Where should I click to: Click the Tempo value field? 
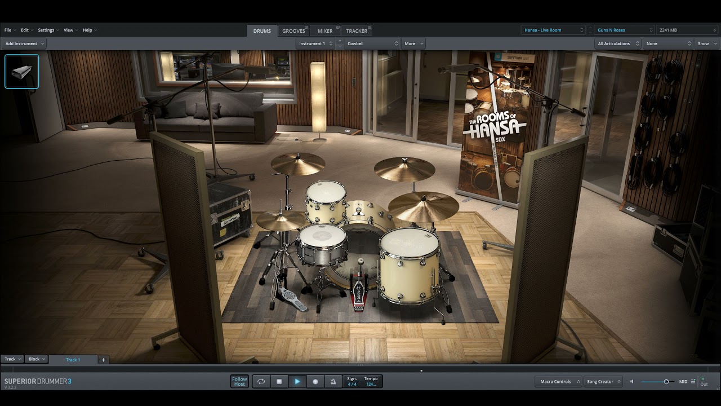(x=371, y=382)
